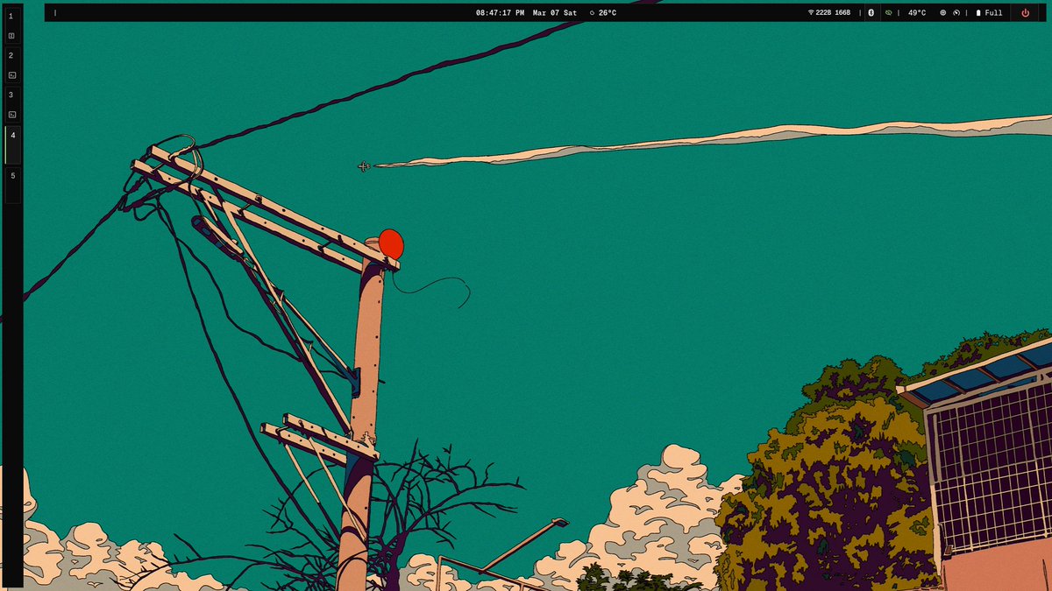Open the app icon under workspace 1
This screenshot has width=1052, height=591.
tap(11, 36)
